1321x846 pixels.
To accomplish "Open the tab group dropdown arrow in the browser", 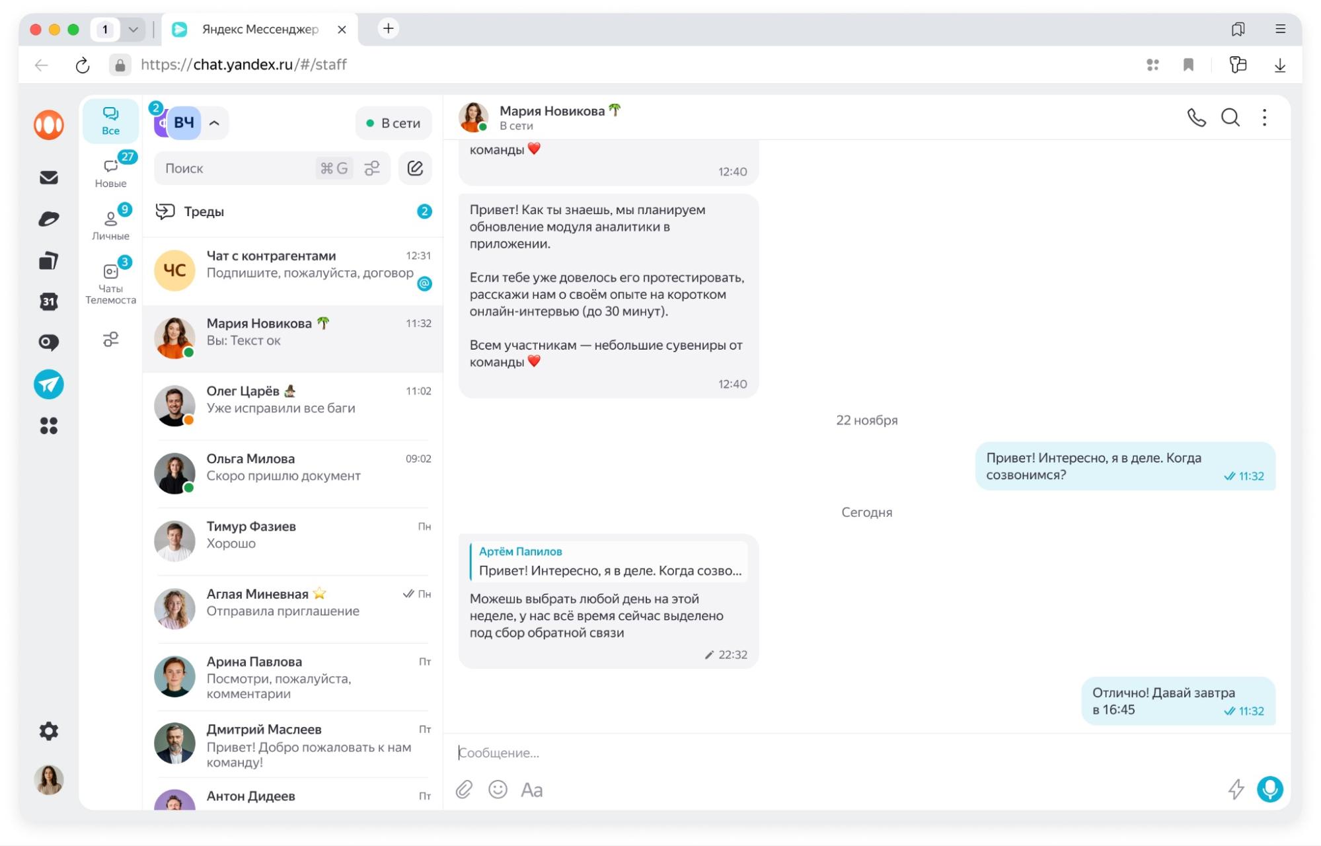I will [x=133, y=29].
